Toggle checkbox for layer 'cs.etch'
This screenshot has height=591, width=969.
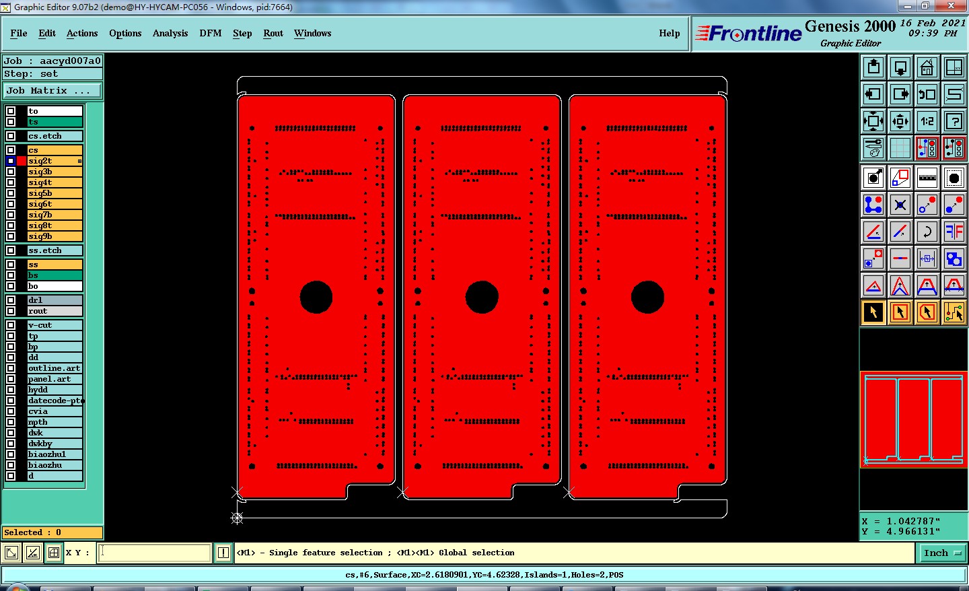[11, 136]
